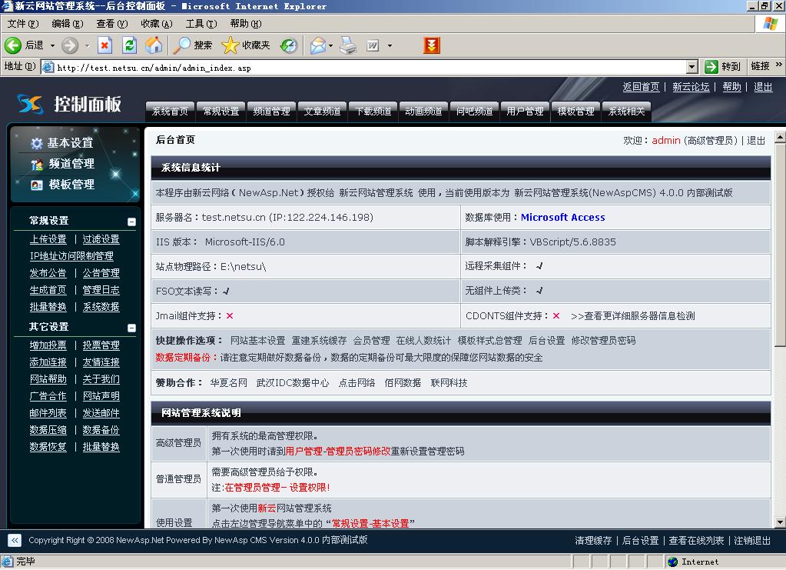786x570 pixels.
Task: Open the address bar URL dropdown
Action: 691,67
